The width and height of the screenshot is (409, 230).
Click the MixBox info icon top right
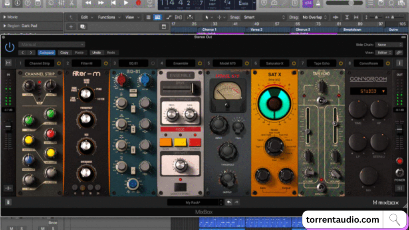[x=399, y=63]
